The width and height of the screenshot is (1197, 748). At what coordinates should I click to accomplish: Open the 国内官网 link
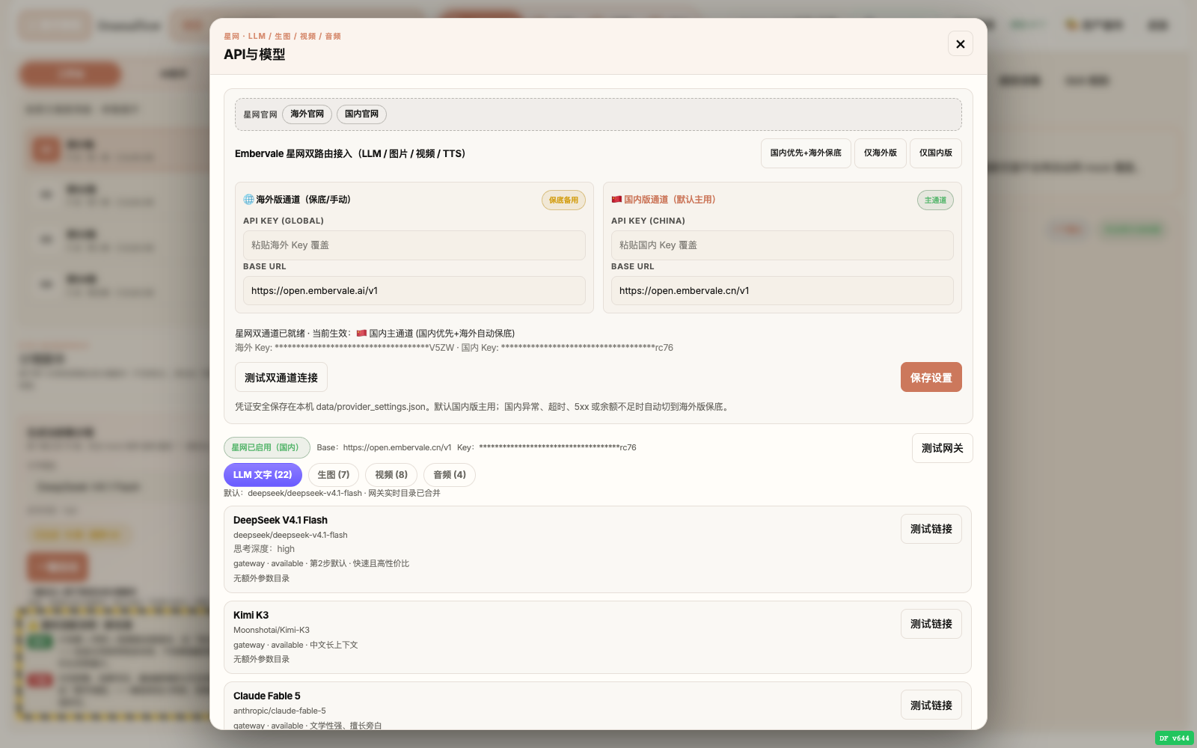[361, 114]
